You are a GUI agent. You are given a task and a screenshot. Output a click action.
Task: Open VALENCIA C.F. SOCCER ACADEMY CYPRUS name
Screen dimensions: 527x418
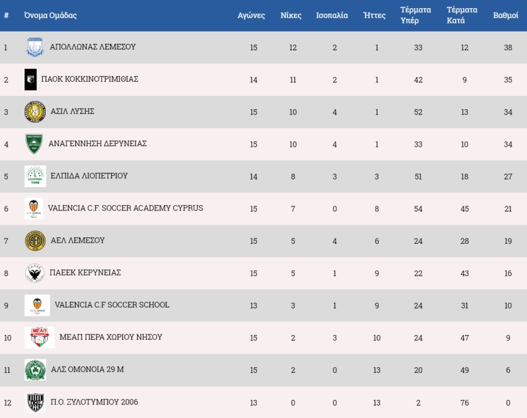pos(125,208)
